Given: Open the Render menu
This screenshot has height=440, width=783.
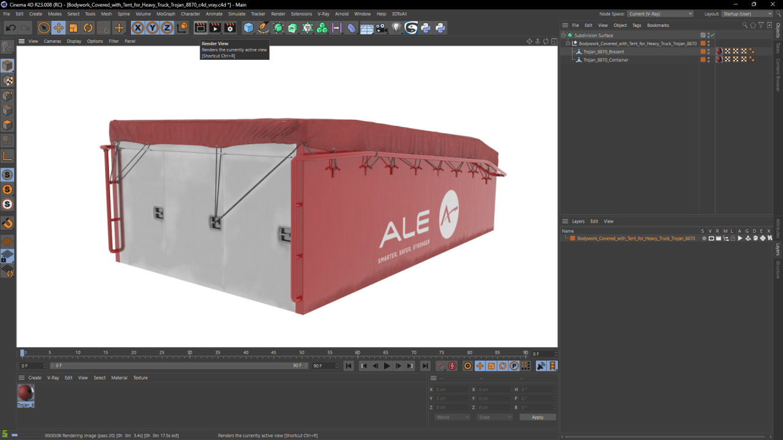Looking at the screenshot, I should [x=278, y=13].
